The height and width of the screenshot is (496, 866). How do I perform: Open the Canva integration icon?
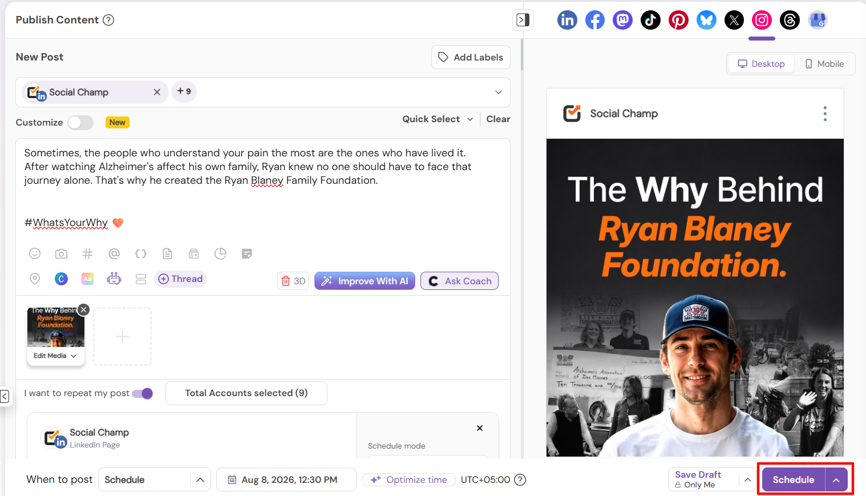pos(61,279)
